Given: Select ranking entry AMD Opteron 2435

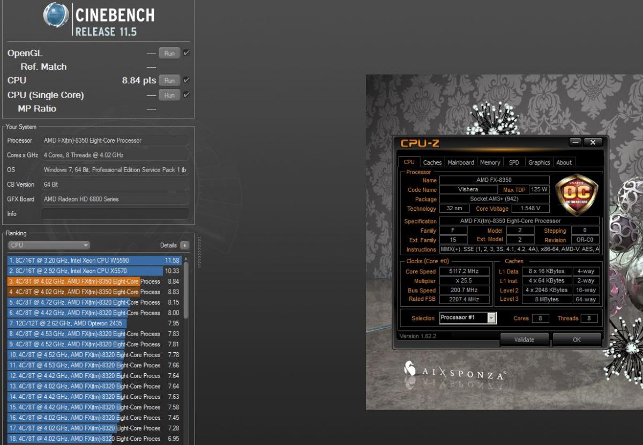Looking at the screenshot, I should (94, 323).
